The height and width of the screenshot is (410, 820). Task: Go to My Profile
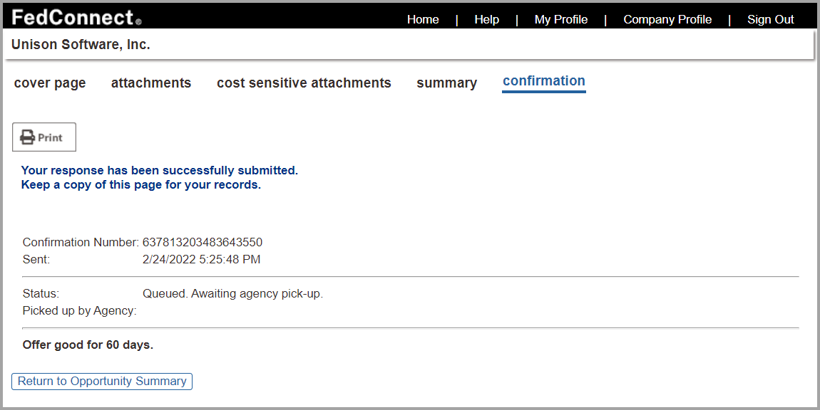coord(561,20)
